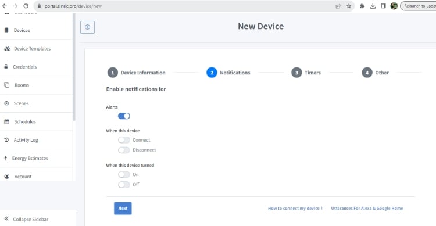Screen dimensions: 436x226
Task: Enable the turned On notification toggle
Action: pos(124,174)
